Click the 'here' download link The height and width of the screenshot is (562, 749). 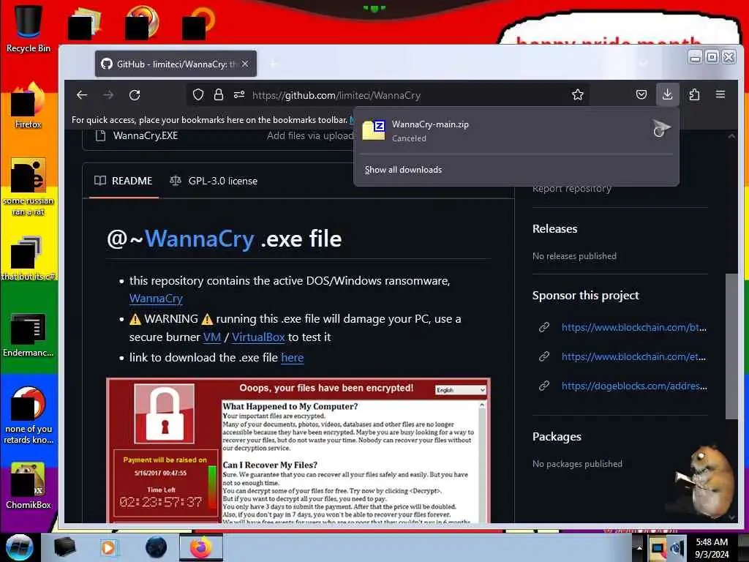[293, 357]
